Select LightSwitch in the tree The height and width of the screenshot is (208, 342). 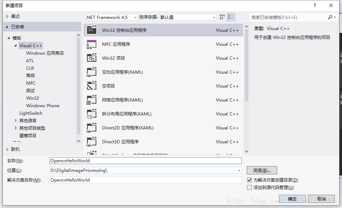pos(31,113)
